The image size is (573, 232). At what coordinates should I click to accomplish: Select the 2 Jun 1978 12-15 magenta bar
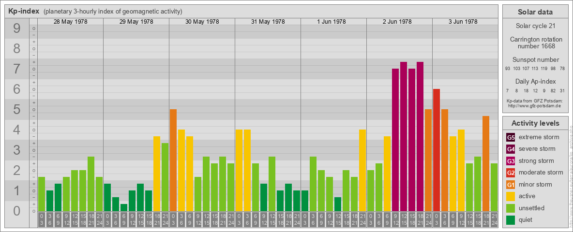pos(404,136)
